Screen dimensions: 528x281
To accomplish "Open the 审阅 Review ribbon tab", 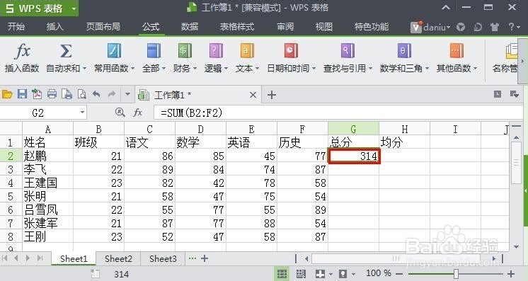I will click(285, 27).
